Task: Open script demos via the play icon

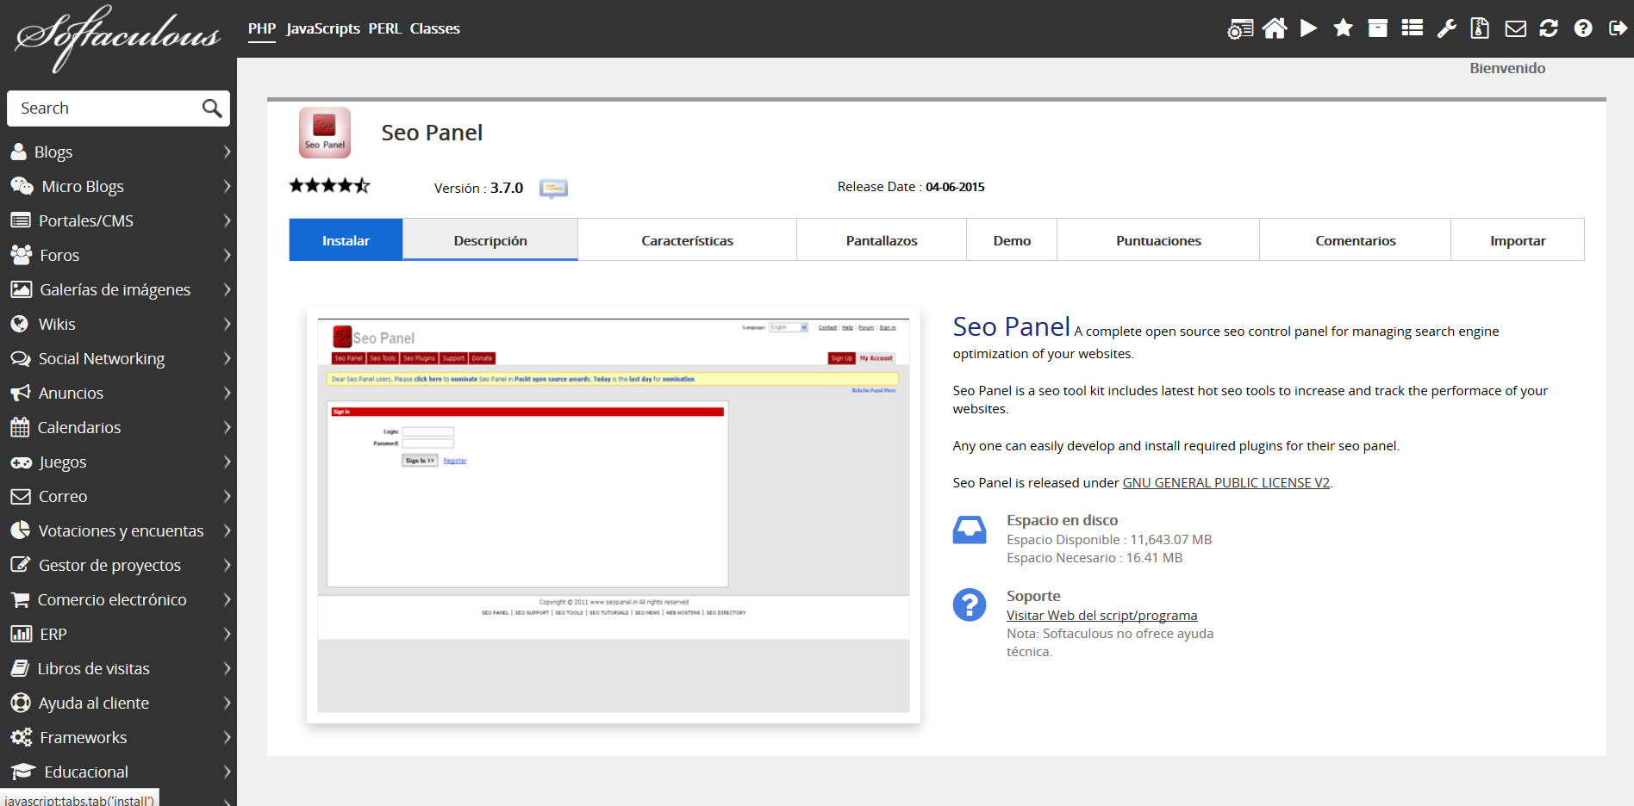Action: [x=1308, y=28]
